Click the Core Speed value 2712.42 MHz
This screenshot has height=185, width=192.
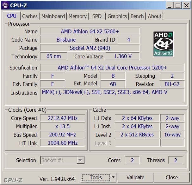[63, 118]
